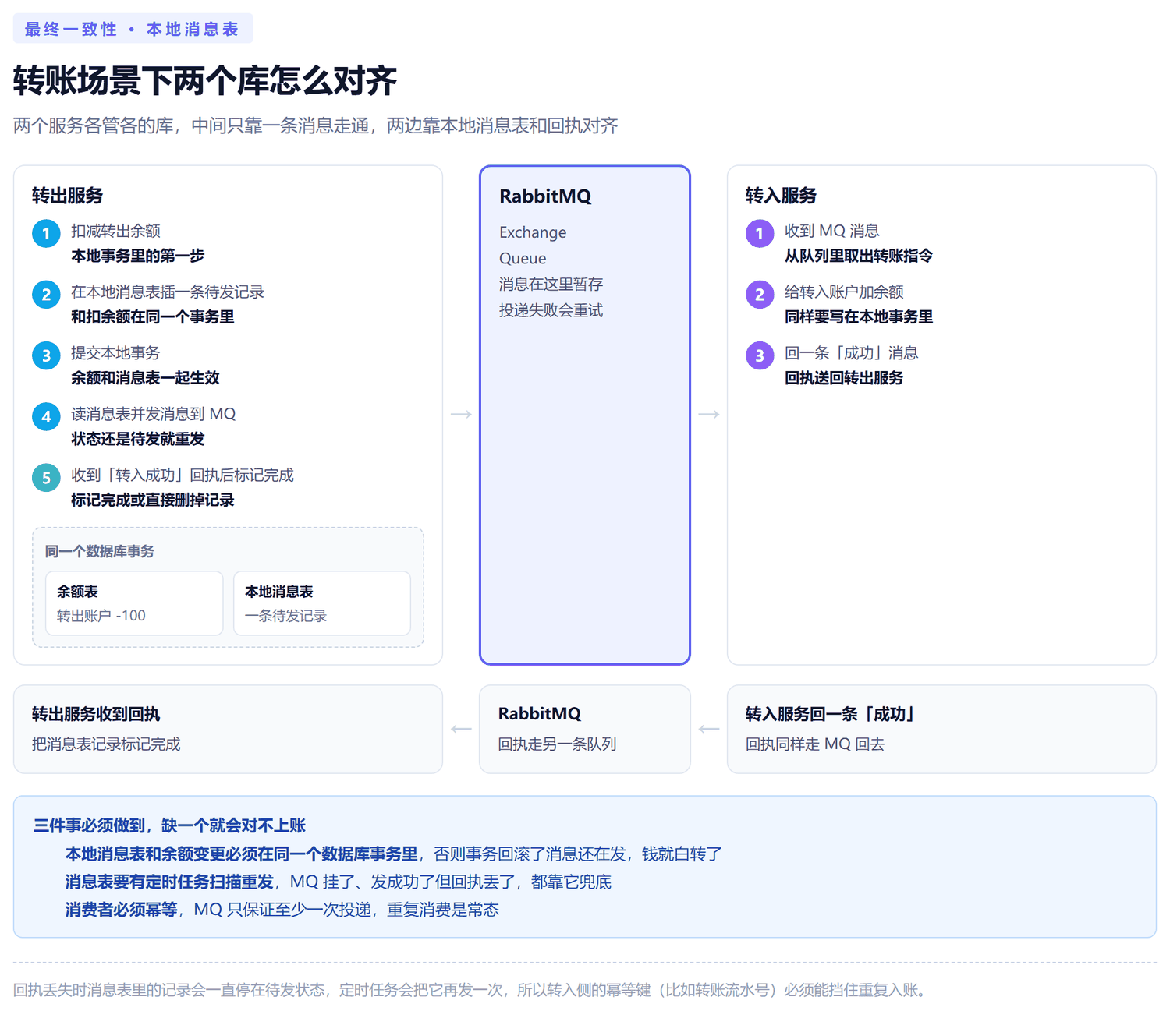Click step 2 badge beside 在本地消息表插一条待发记录
The width and height of the screenshot is (1170, 1011).
tap(46, 294)
